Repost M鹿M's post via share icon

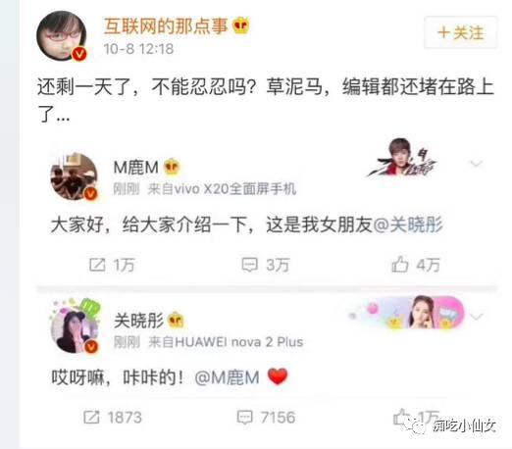click(97, 265)
